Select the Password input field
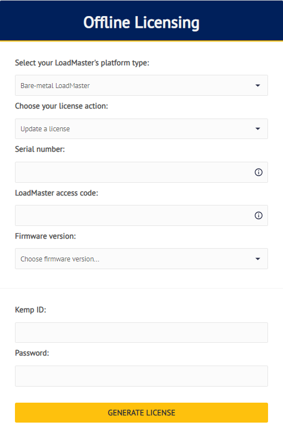 142,376
